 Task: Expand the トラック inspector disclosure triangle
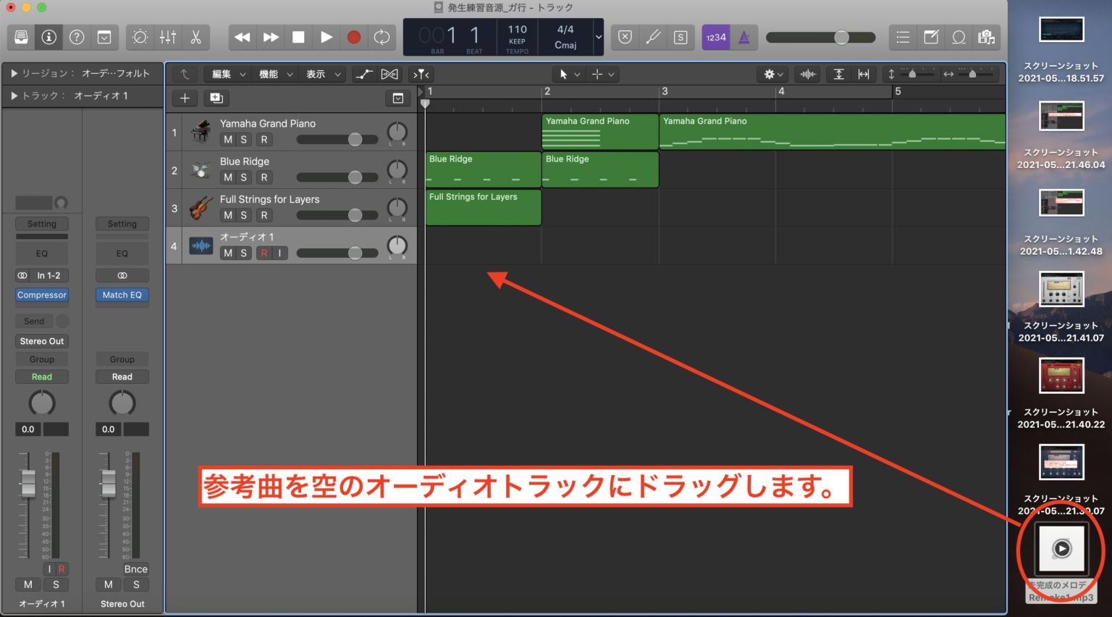pyautogui.click(x=13, y=95)
